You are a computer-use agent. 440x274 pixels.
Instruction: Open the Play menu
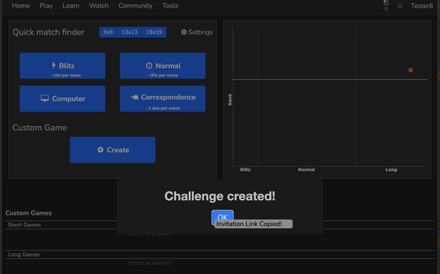click(x=46, y=6)
